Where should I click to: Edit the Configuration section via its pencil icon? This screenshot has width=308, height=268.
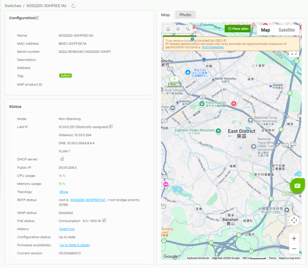37,18
